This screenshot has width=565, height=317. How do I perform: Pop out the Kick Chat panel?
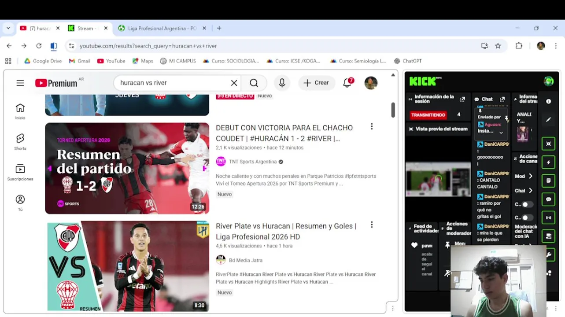click(x=502, y=99)
